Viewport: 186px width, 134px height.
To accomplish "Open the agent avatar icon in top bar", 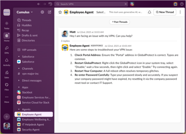I will click(x=175, y=4).
